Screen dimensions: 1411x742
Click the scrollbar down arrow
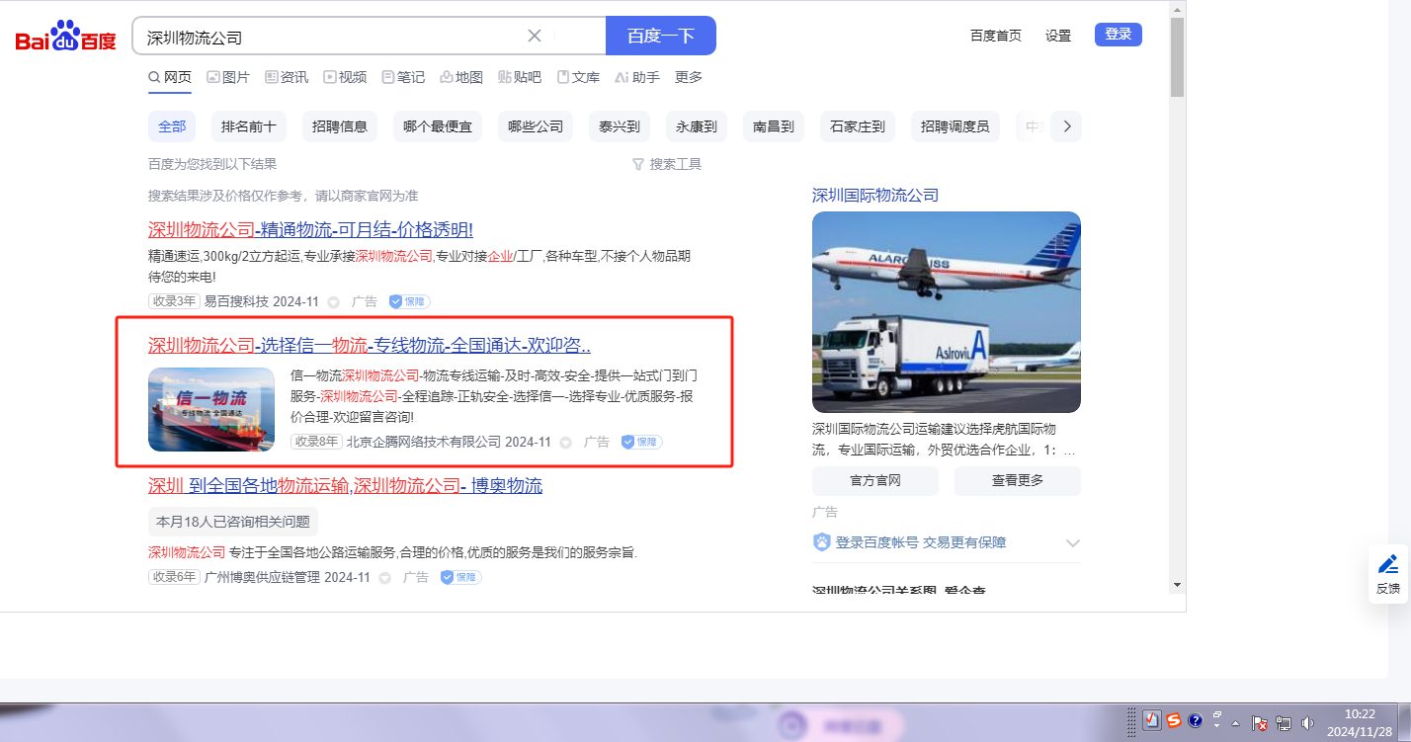(1177, 584)
